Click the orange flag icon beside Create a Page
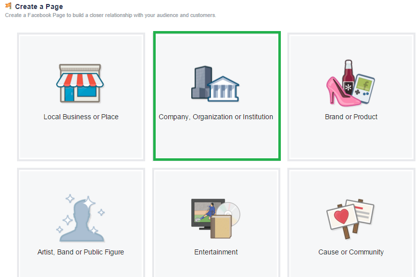 pyautogui.click(x=9, y=6)
